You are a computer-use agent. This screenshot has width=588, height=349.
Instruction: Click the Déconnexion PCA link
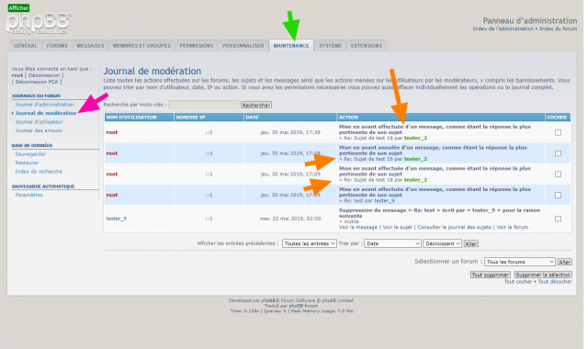tap(37, 82)
